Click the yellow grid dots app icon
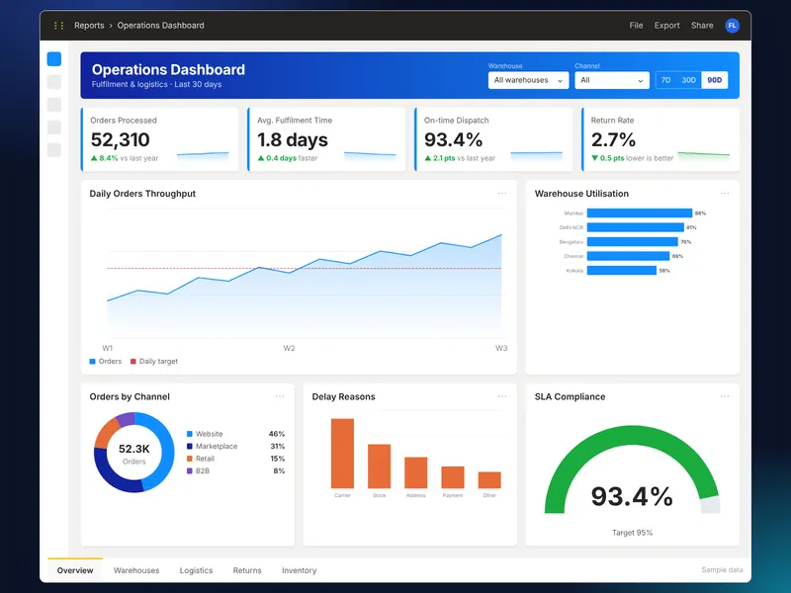791x593 pixels. click(58, 26)
